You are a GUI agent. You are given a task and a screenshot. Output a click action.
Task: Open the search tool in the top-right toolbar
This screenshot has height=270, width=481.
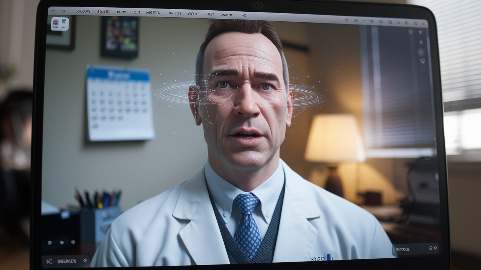356,21
